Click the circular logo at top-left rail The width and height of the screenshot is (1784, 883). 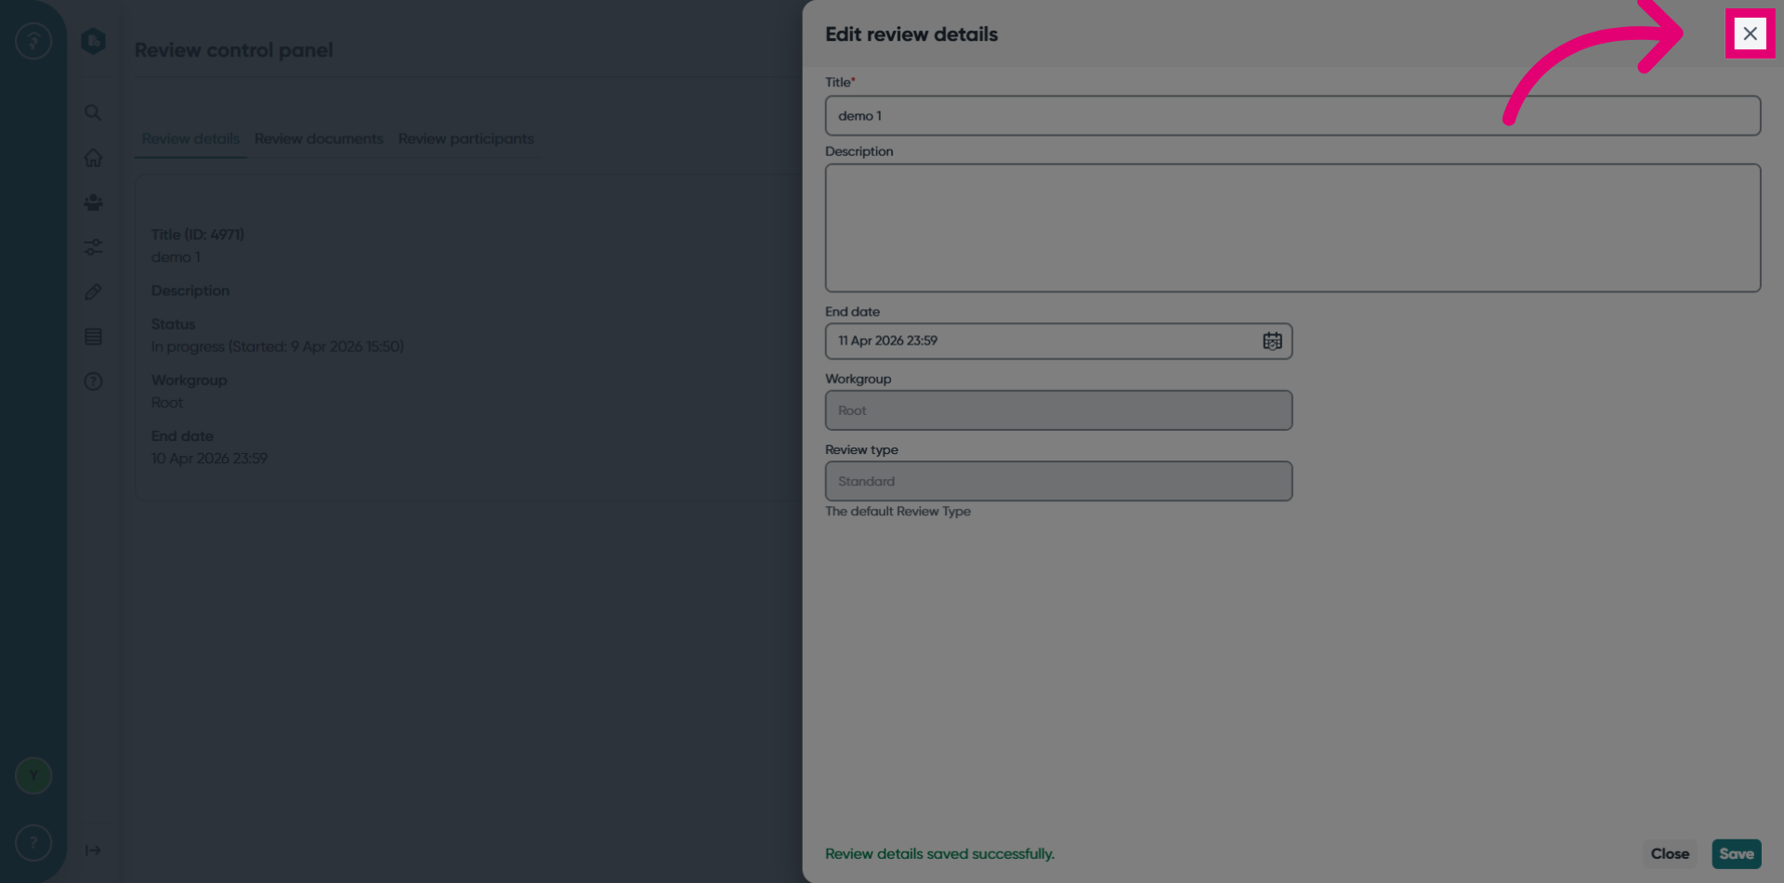[33, 41]
